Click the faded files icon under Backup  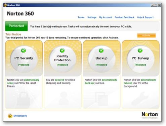coord(102,99)
